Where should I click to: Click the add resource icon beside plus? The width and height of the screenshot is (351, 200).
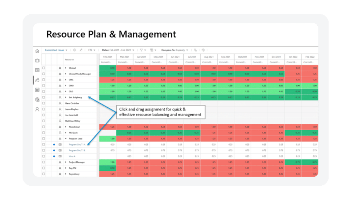(x=81, y=50)
